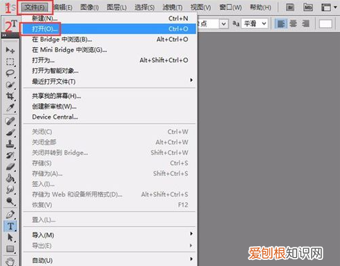Choose 打开为智能对象... entry
The image size is (340, 266).
coord(110,71)
